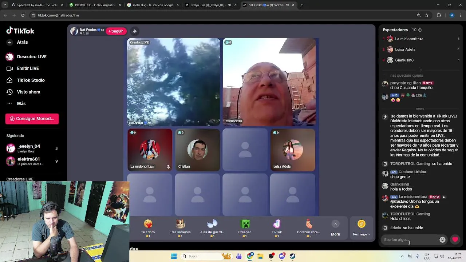This screenshot has width=466, height=262.
Task: Open Steam from the taskbar
Action: point(292,256)
